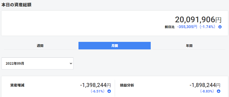This screenshot has height=97, width=229.
Task: Click the 損益分析 label
Action: [127, 85]
